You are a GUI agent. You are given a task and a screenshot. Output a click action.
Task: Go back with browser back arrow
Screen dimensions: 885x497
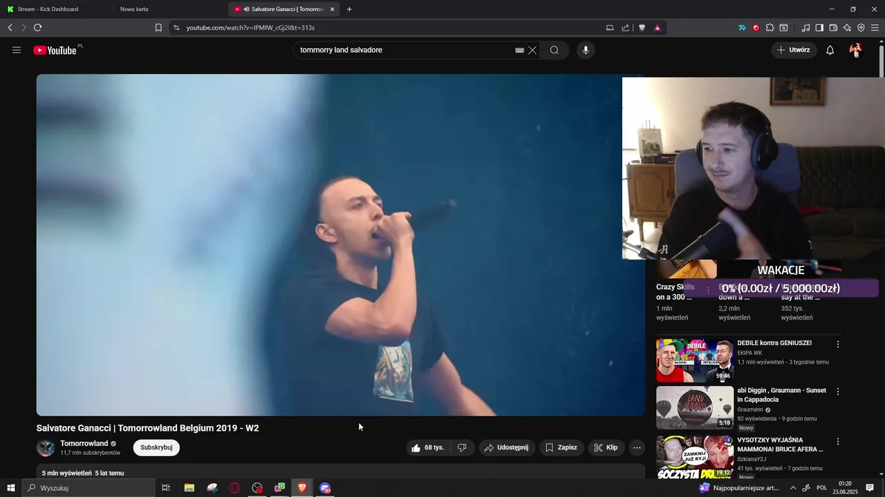(10, 28)
